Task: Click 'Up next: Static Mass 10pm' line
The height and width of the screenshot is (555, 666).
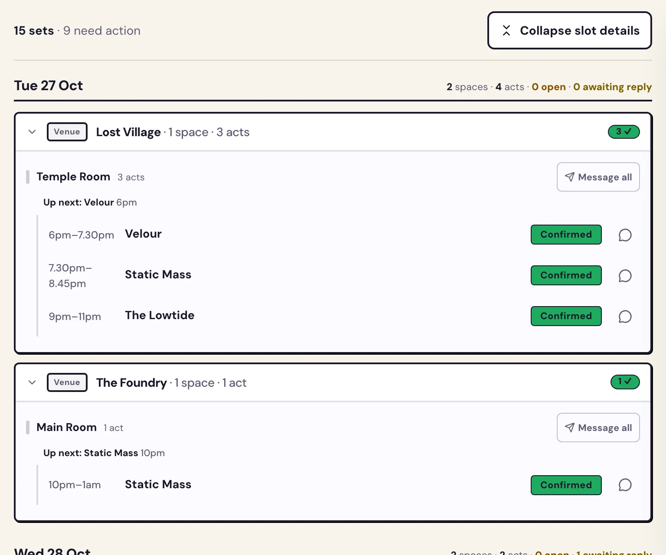Action: click(104, 453)
